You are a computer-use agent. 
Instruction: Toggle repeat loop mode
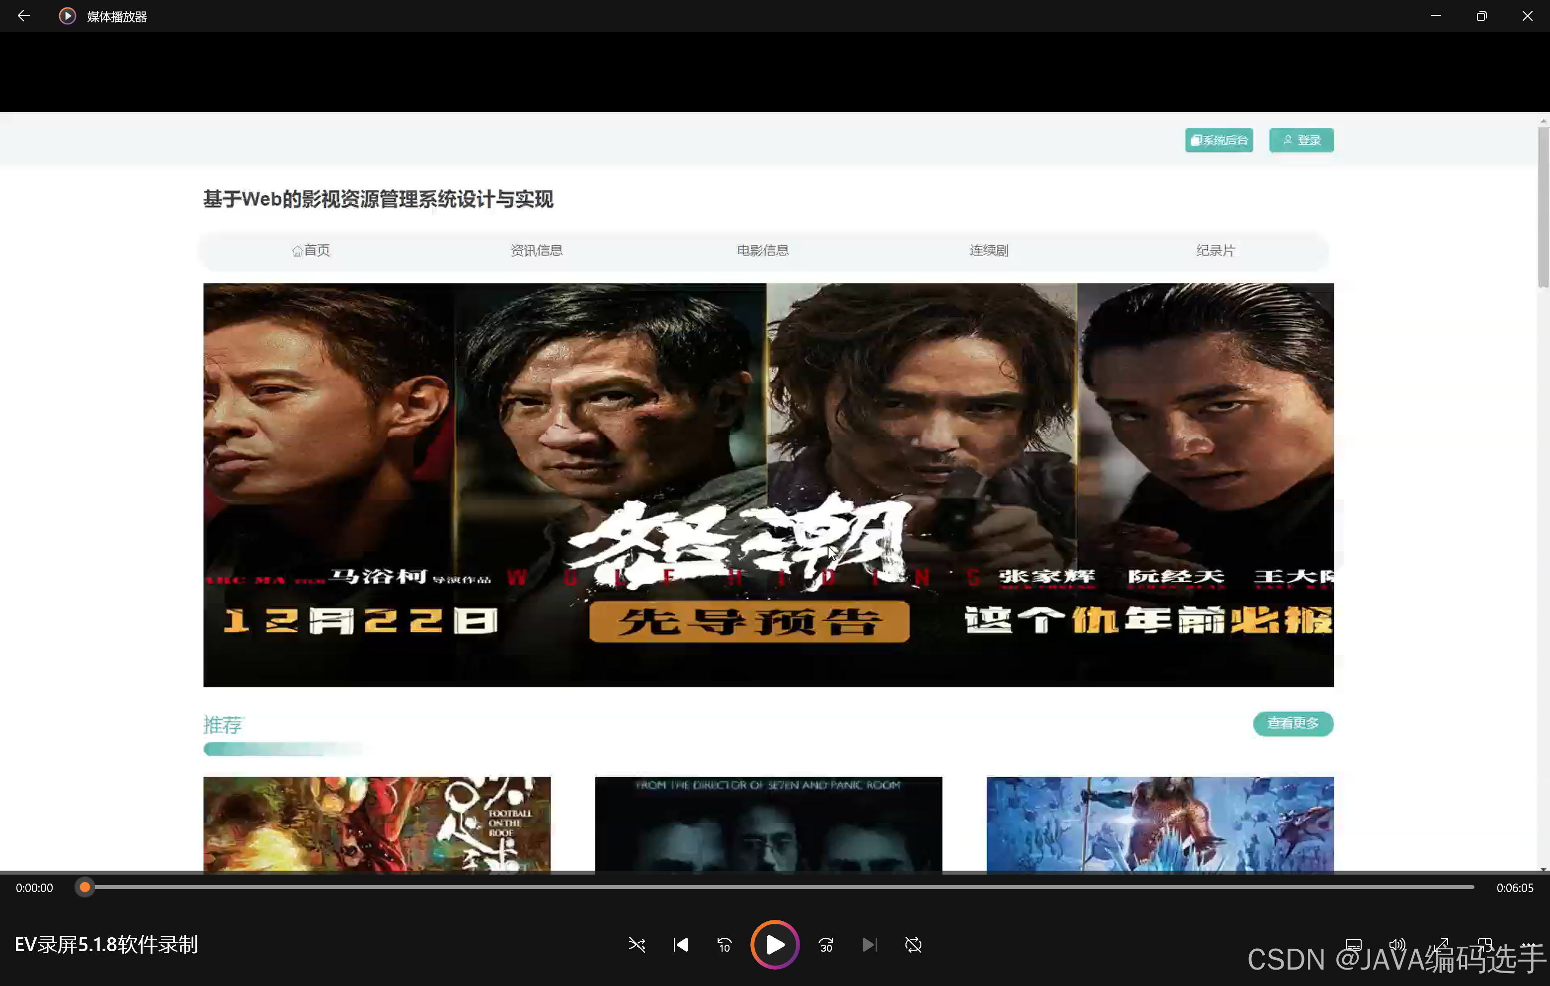[x=913, y=945]
